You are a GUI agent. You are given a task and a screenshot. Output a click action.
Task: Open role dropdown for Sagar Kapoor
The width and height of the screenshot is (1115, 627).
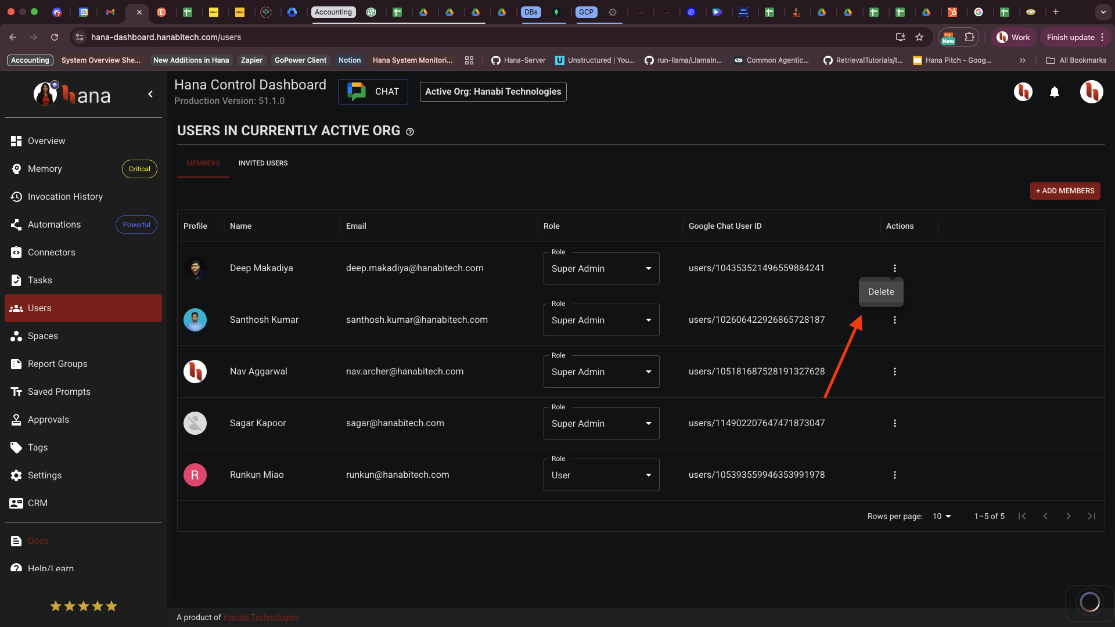[601, 423]
